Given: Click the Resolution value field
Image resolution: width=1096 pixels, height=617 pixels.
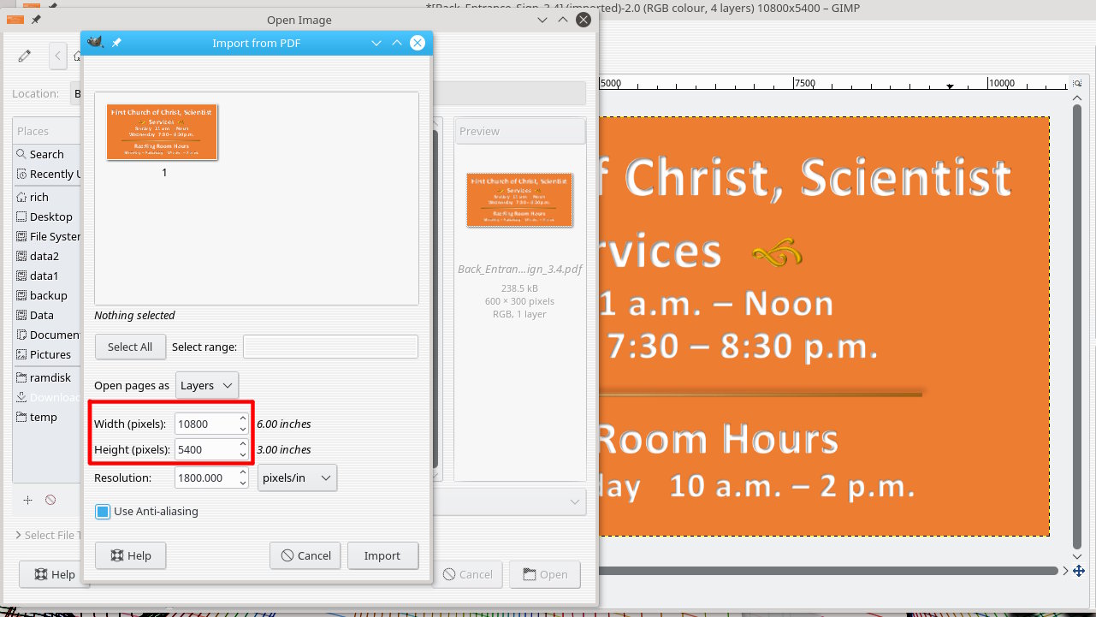Looking at the screenshot, I should (206, 478).
